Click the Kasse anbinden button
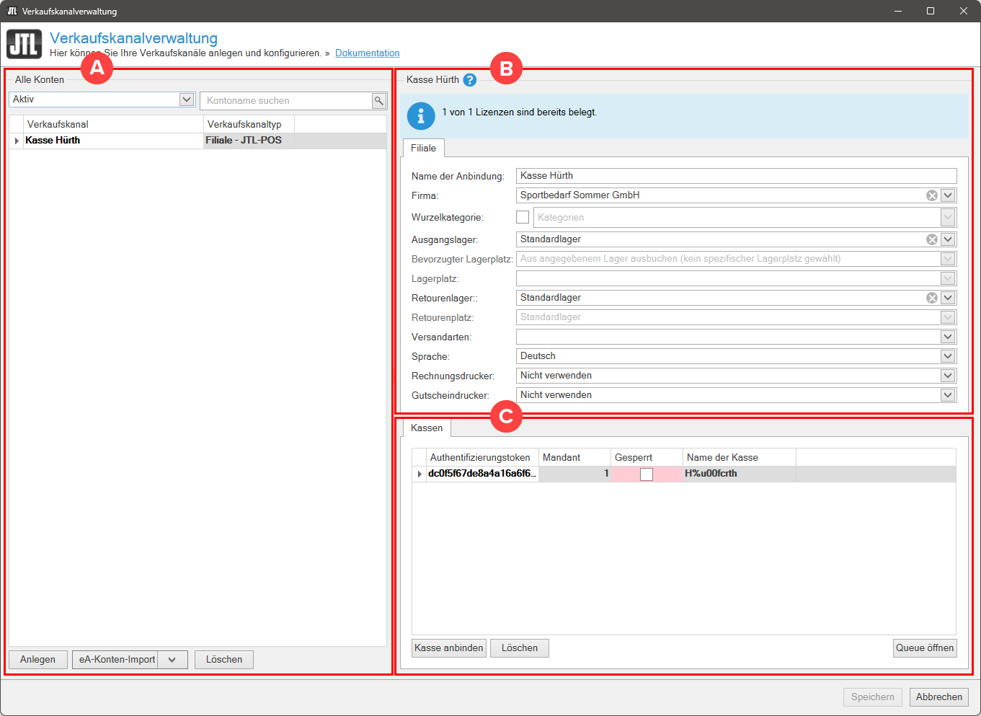The image size is (981, 716). point(448,648)
